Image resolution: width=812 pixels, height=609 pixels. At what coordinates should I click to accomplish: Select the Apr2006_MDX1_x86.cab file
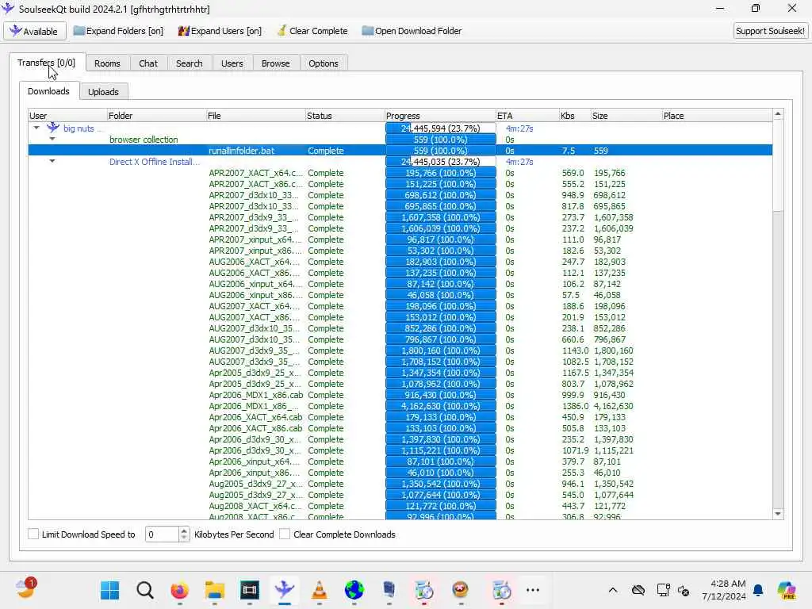(255, 395)
